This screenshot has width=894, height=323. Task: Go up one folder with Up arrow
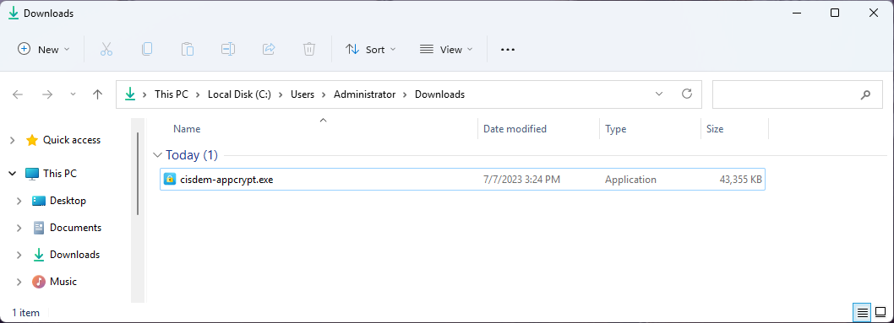tap(97, 94)
